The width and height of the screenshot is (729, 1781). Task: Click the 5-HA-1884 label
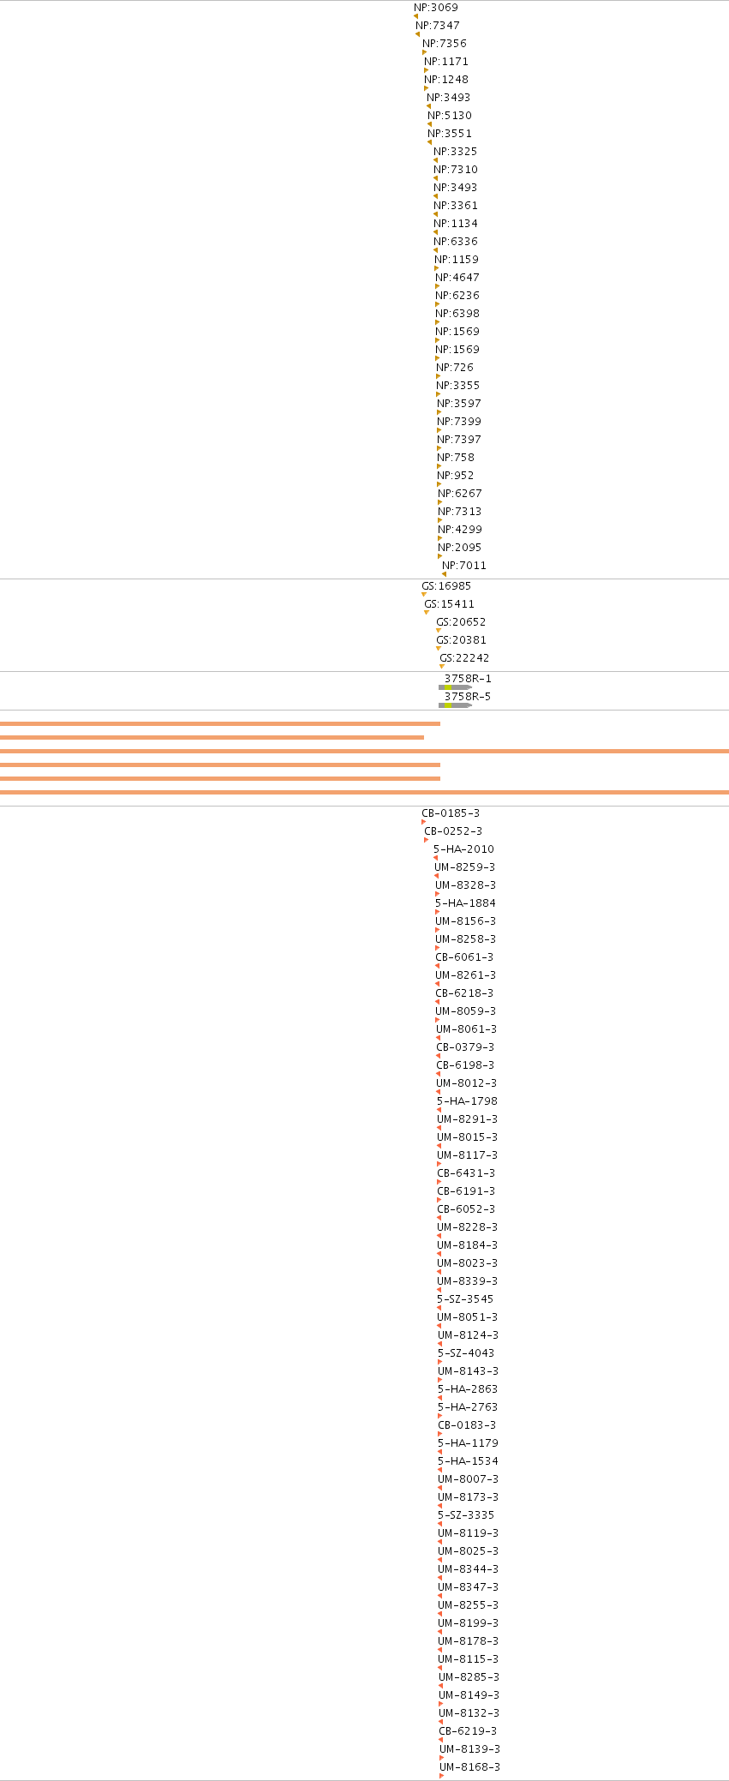(x=465, y=903)
